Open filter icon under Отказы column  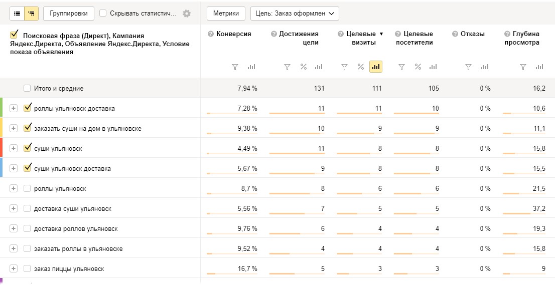point(468,67)
